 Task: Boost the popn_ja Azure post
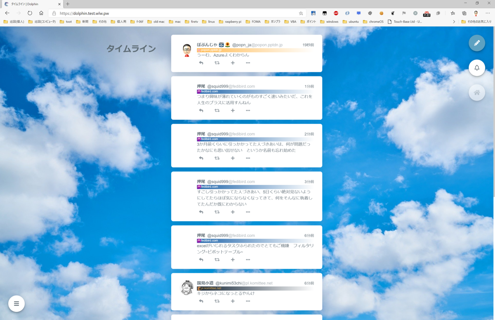tap(217, 63)
